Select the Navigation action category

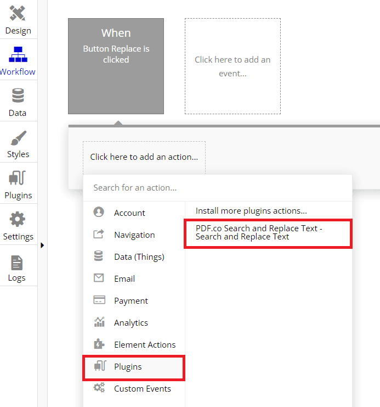click(x=134, y=235)
